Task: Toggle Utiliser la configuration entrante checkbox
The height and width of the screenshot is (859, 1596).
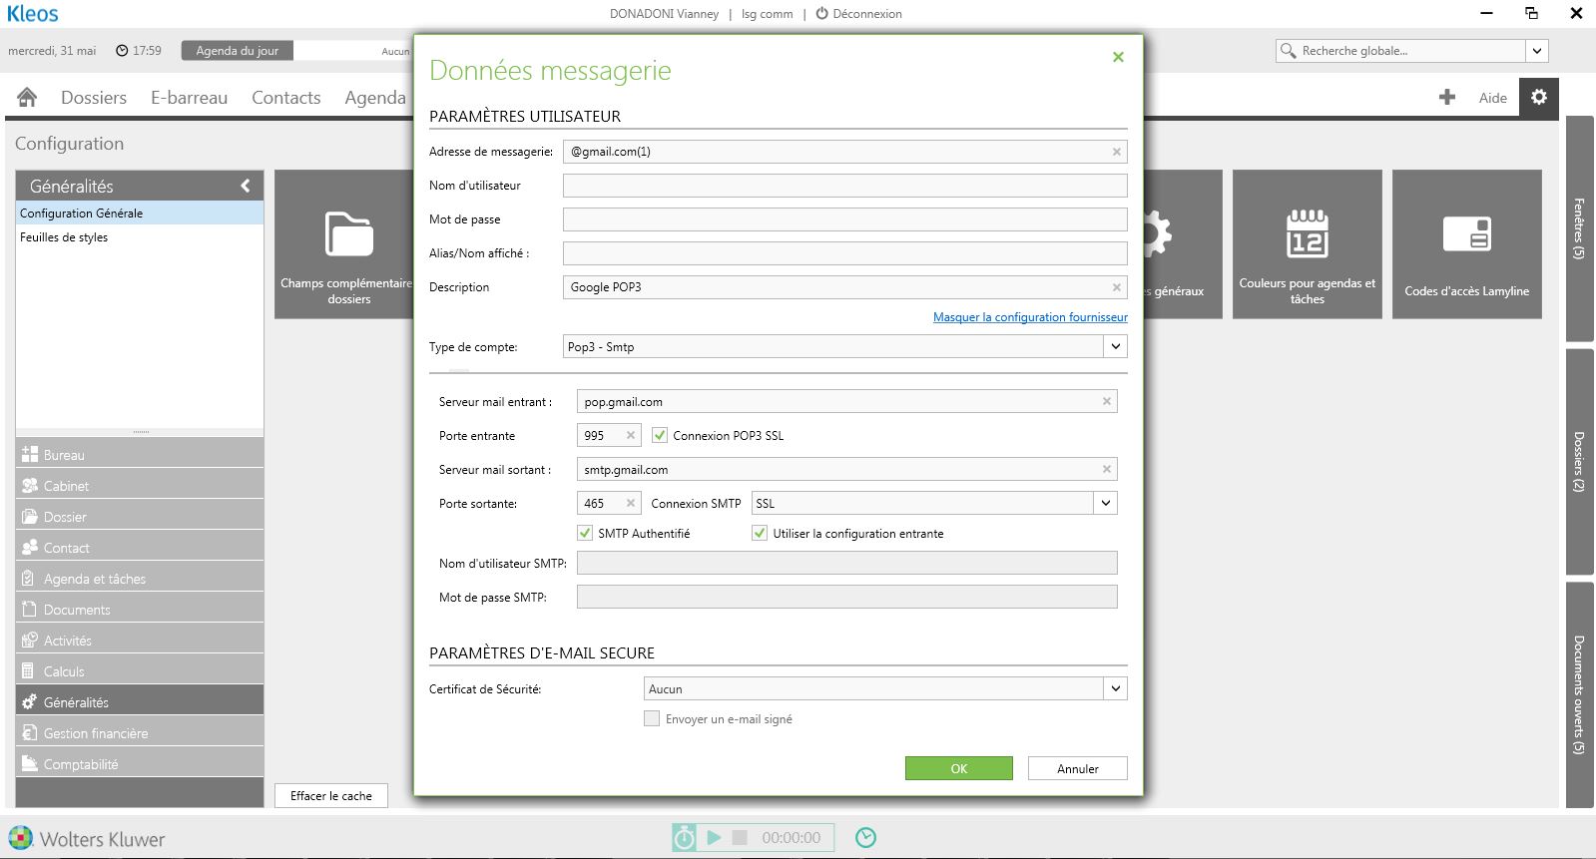Action: 760,533
